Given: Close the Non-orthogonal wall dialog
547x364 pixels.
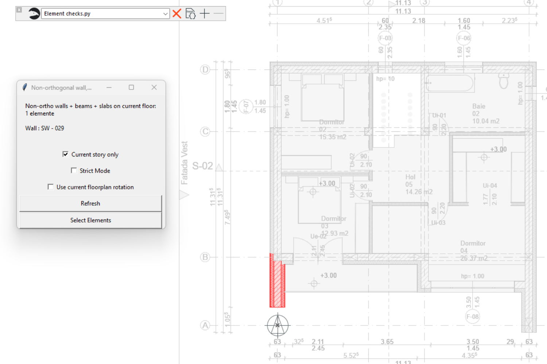Looking at the screenshot, I should (154, 87).
